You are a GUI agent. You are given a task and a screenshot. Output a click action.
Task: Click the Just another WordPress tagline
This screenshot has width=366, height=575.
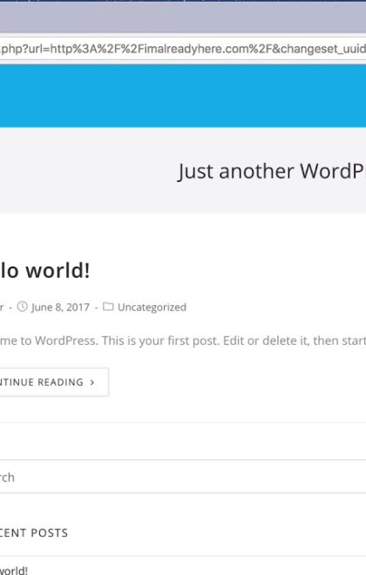(271, 172)
